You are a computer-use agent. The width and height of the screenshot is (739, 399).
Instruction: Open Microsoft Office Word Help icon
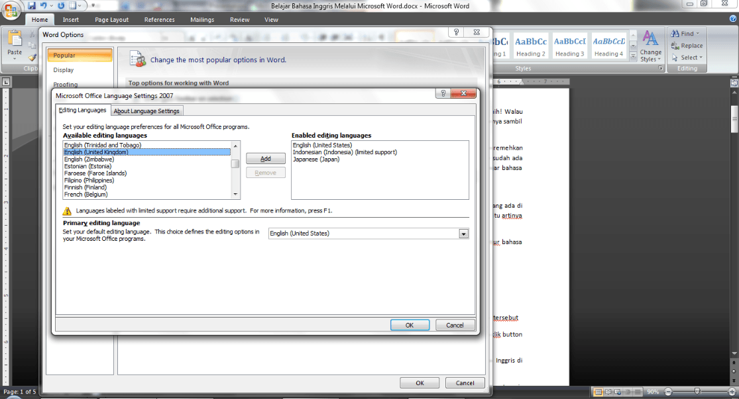(733, 19)
